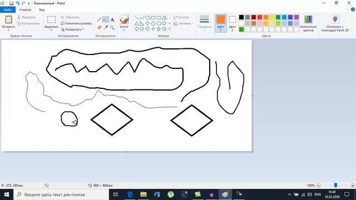Select the Color picker eyedropper tool
Viewport: 356px width, 200px height.
coord(106,28)
